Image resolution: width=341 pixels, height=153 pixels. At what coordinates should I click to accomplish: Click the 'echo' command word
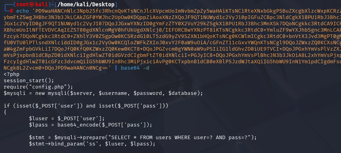point(22,11)
